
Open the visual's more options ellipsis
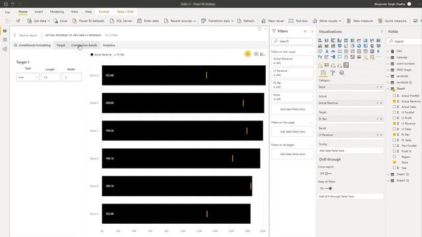[x=266, y=29]
